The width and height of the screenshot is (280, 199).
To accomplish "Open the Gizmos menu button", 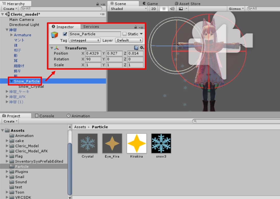I will click(236, 9).
